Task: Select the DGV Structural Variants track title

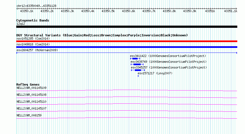Action: 102,35
